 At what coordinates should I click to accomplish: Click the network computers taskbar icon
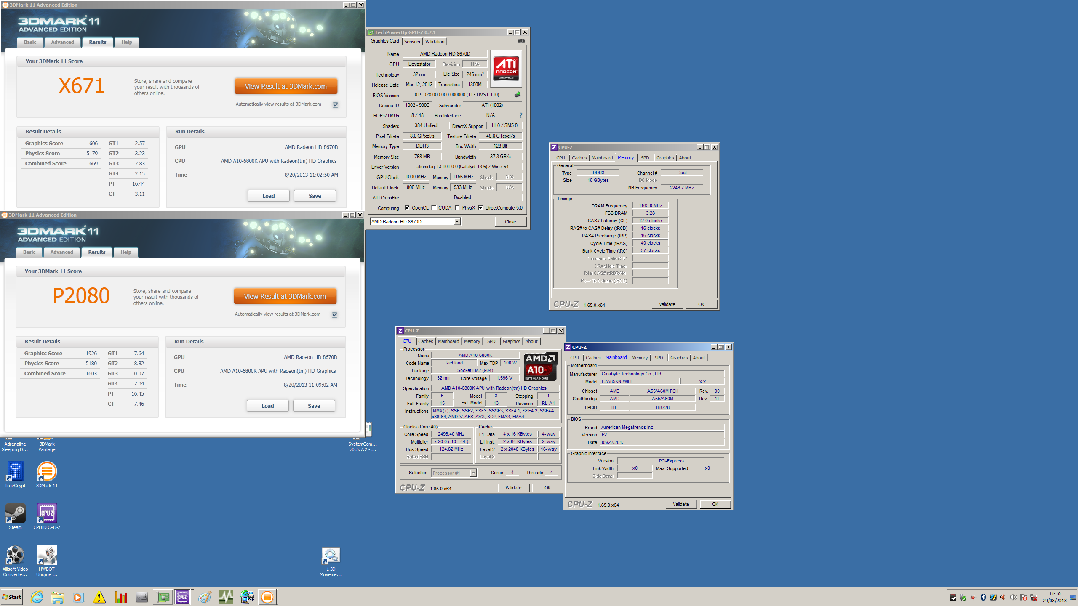click(x=247, y=597)
